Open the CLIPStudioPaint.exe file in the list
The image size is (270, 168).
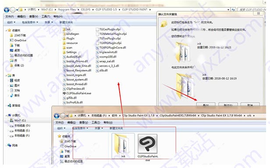[77, 93]
